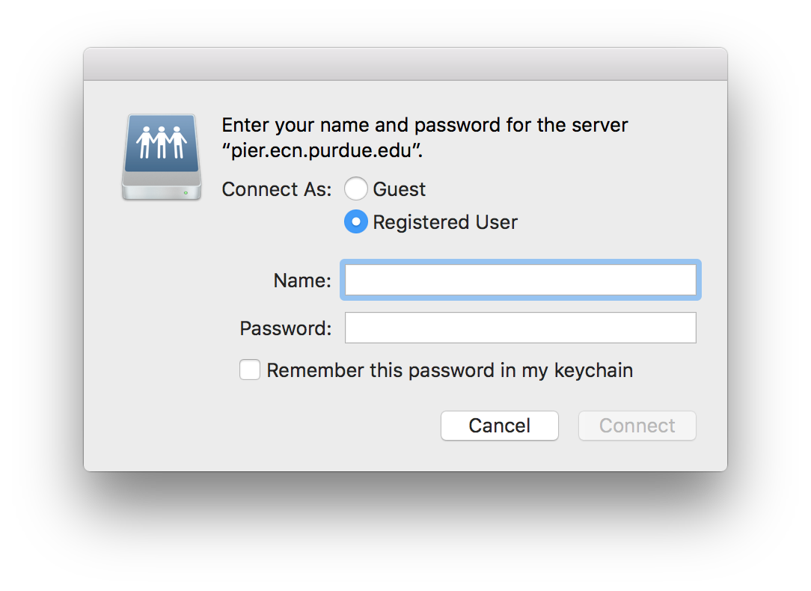Enable Remember this password in my keychain
Viewport: 811px width, 591px height.
click(250, 370)
